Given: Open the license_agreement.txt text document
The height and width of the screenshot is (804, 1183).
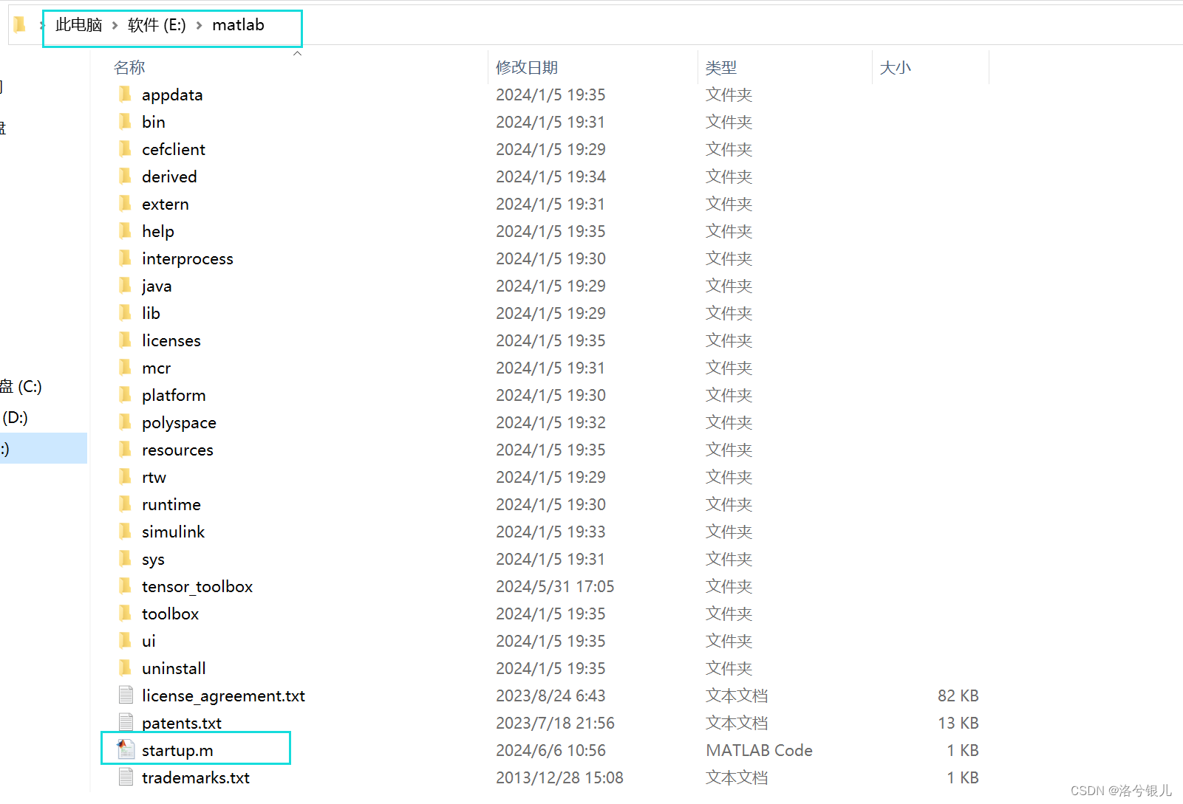Looking at the screenshot, I should tap(223, 695).
